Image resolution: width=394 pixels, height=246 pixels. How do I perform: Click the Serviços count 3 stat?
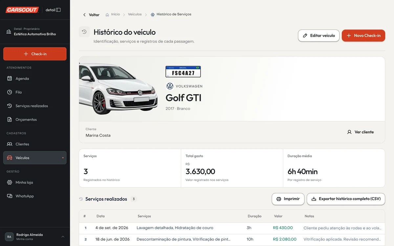(86, 172)
